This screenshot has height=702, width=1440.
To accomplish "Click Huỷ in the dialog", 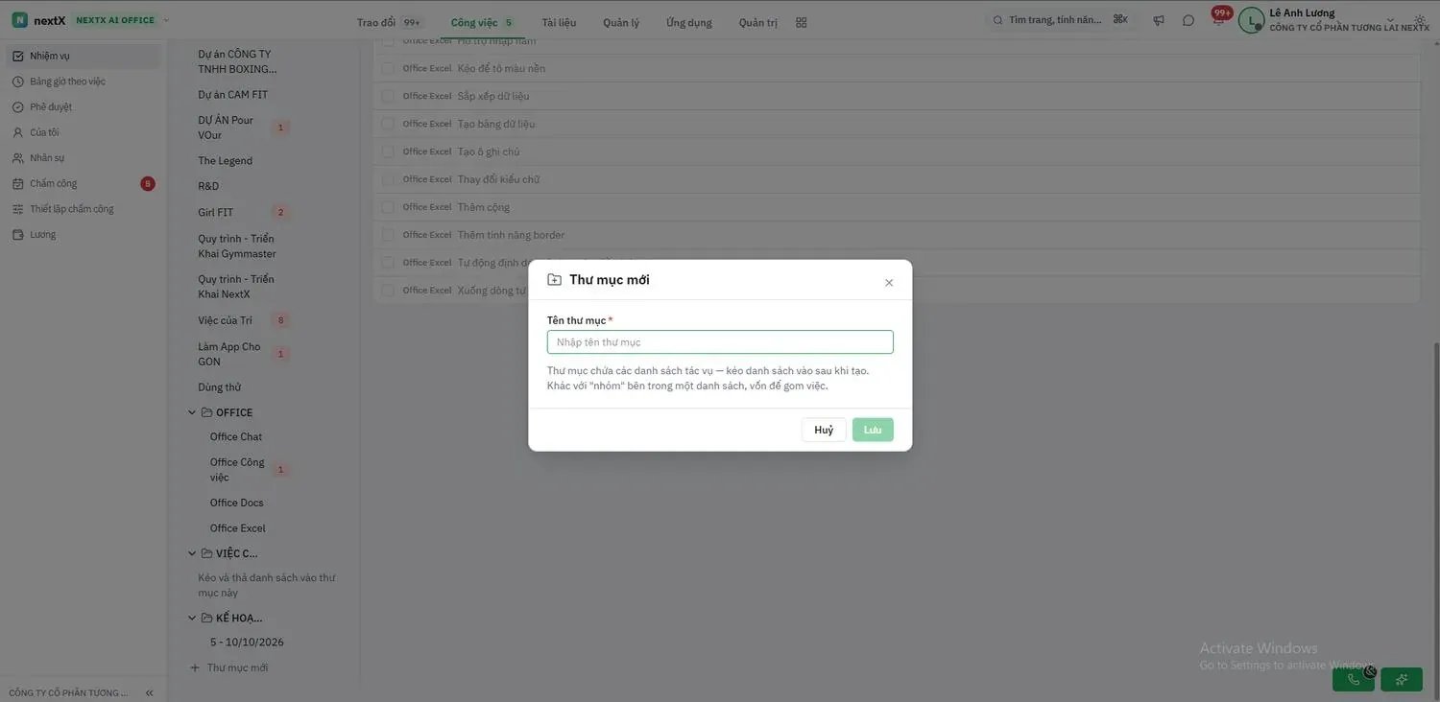I will pyautogui.click(x=824, y=430).
